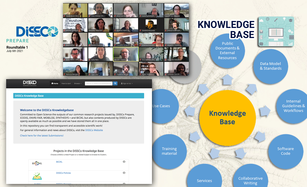Click the large KNOWLEDGE BASE title

point(226,30)
